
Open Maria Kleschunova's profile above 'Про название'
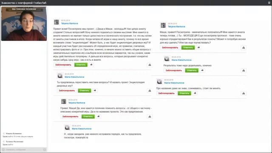coord(174,83)
